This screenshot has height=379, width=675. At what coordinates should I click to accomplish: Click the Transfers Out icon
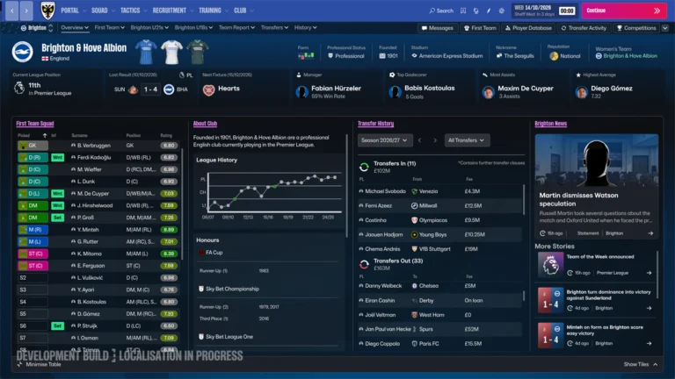[x=364, y=264]
